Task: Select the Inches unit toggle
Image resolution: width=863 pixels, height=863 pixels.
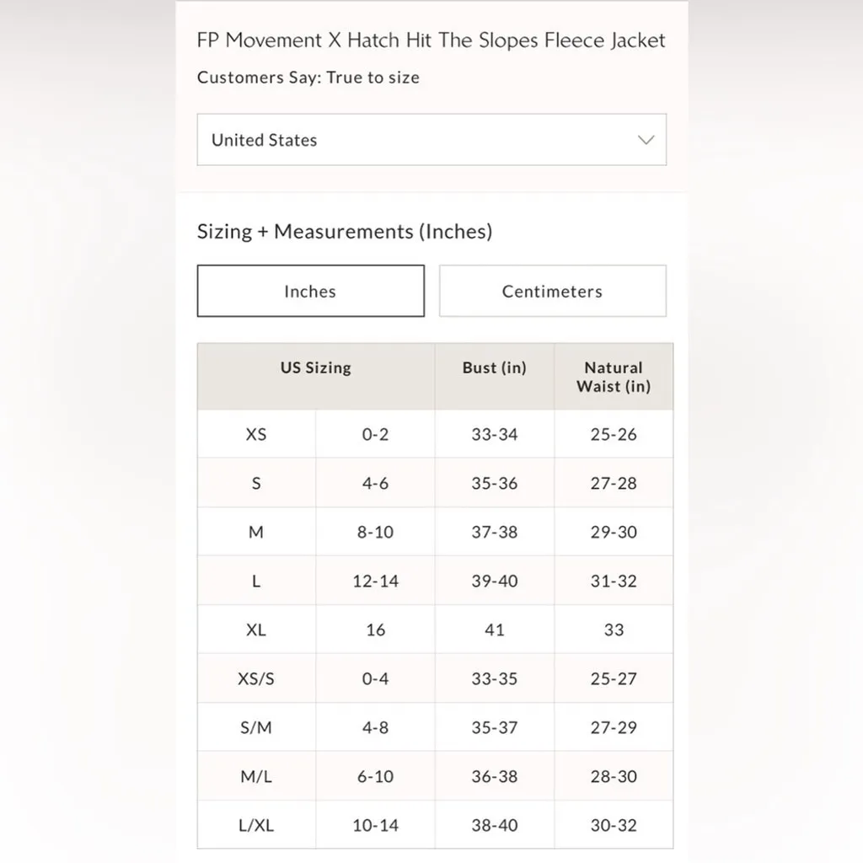Action: 310,292
